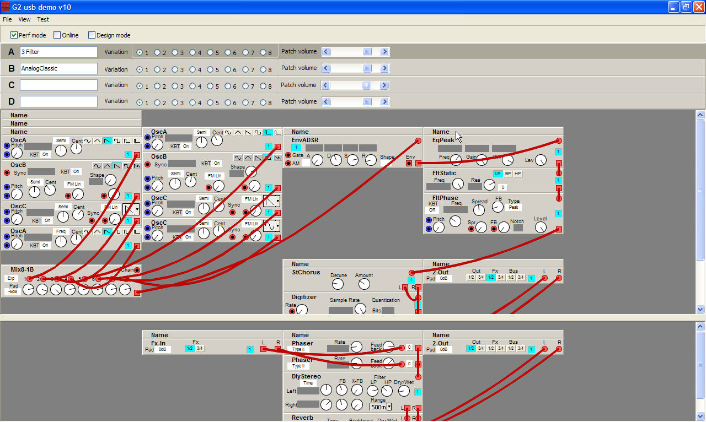Select variation 3 for slot A
This screenshot has width=706, height=422.
(175, 53)
